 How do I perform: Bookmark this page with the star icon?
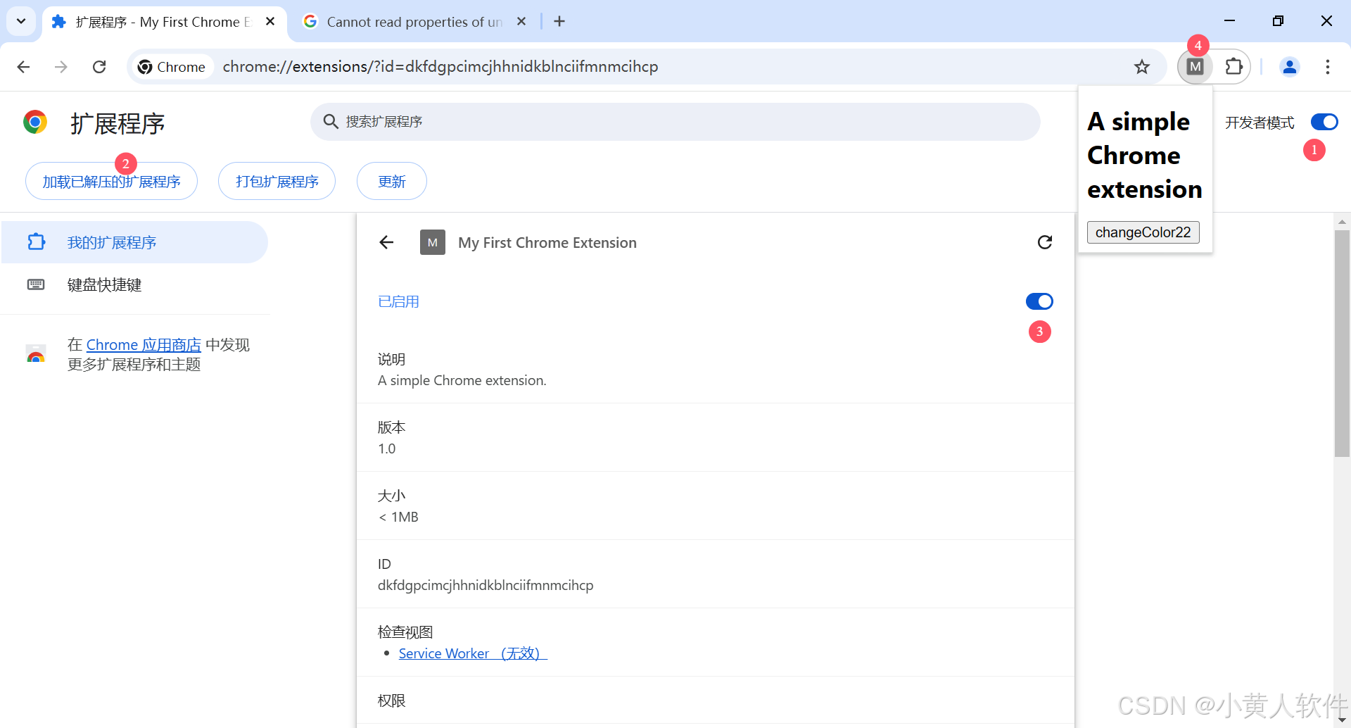click(x=1141, y=67)
